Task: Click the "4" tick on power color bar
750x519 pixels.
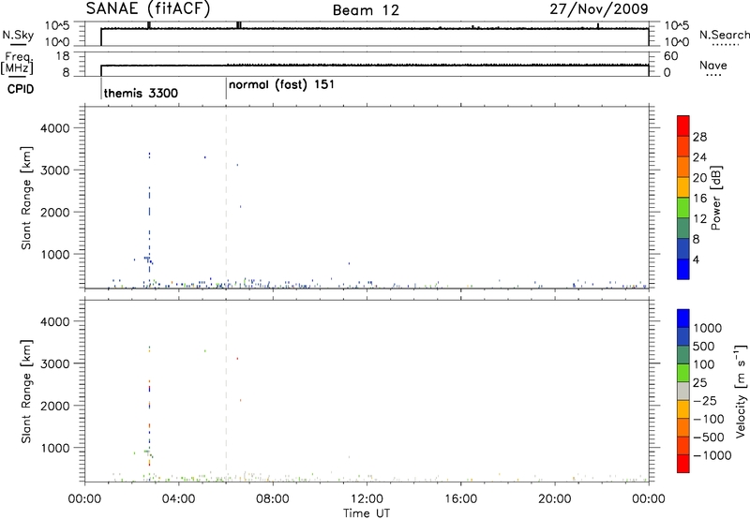Action: [696, 260]
